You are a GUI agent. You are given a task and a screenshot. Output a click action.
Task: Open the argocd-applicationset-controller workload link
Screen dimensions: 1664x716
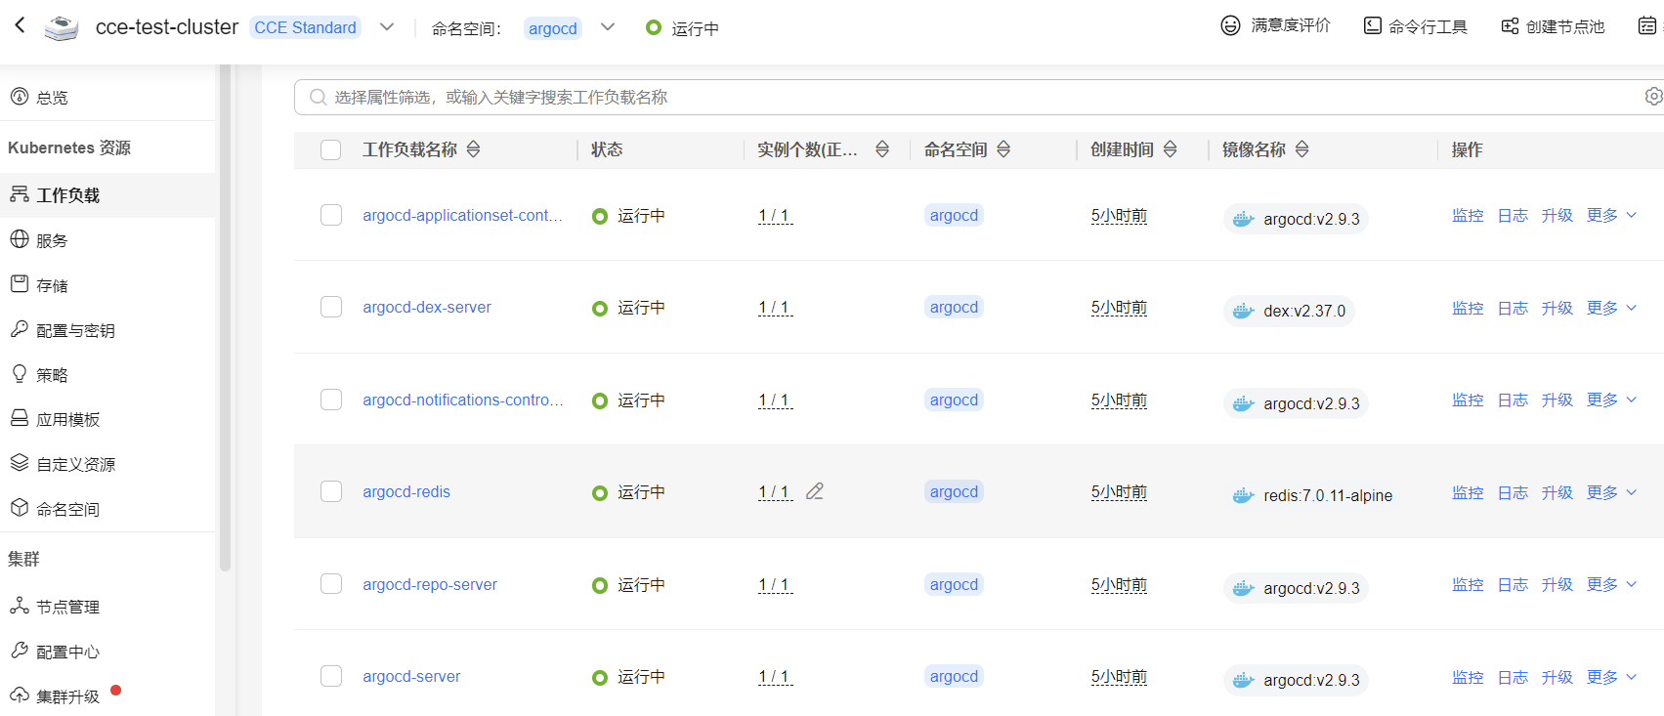pyautogui.click(x=462, y=215)
